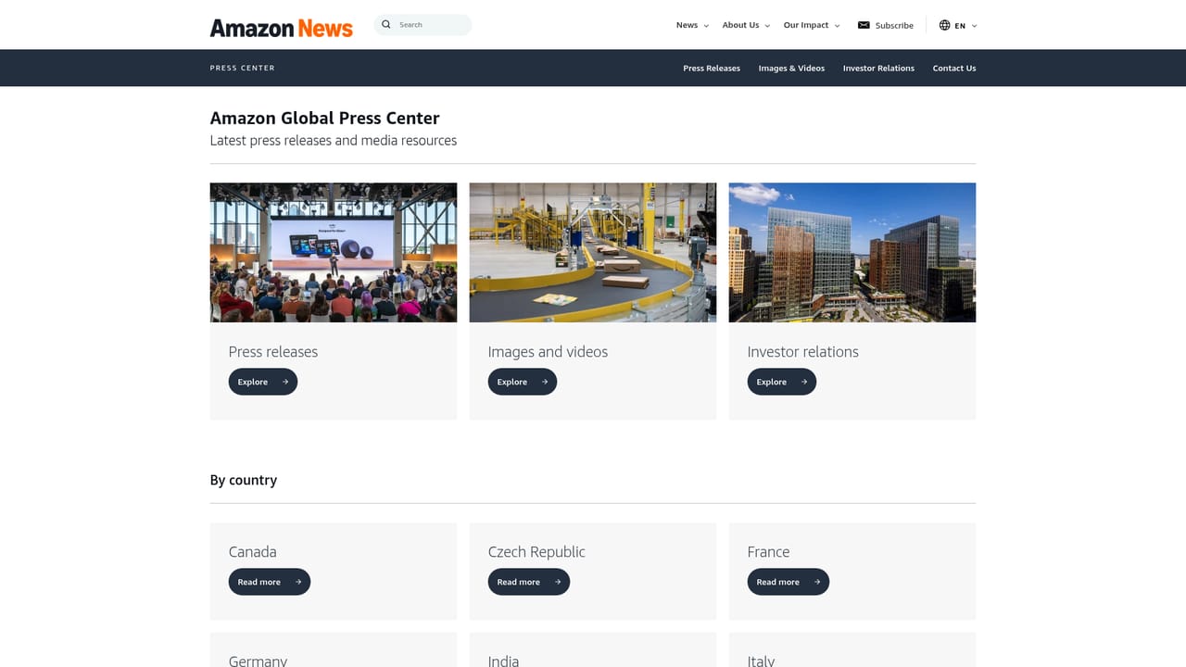The image size is (1186, 667).
Task: Click the arrow in Press releases Explore button
Action: click(285, 382)
